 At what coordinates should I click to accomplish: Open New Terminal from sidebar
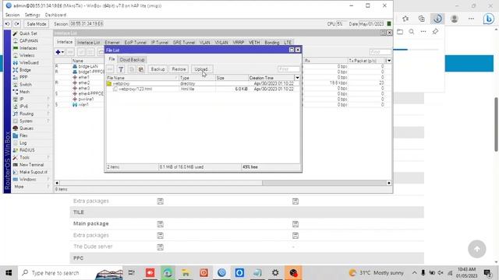31,165
